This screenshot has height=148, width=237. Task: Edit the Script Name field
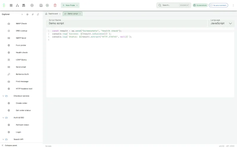tap(126, 23)
